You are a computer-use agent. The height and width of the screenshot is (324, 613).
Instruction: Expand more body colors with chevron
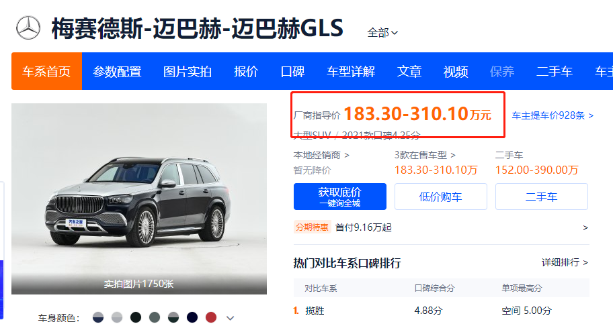231,318
